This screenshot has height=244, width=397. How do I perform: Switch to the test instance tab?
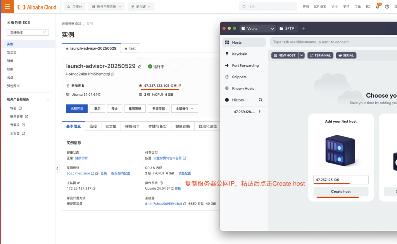(130, 48)
